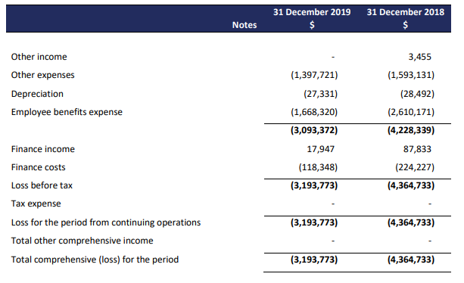Click the 3,455 Other income value
Screen dimensions: 464x283
pos(419,57)
